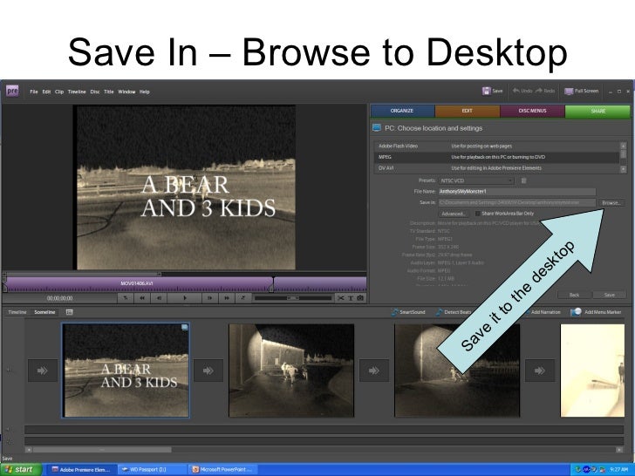The width and height of the screenshot is (635, 476).
Task: Click the Step Back frame button
Action: [x=159, y=298]
